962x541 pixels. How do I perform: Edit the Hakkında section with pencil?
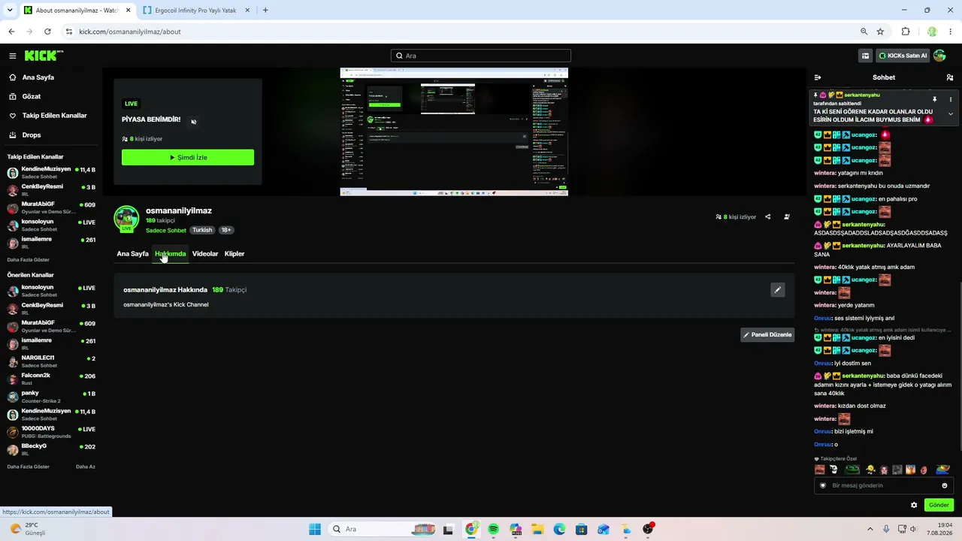point(778,290)
